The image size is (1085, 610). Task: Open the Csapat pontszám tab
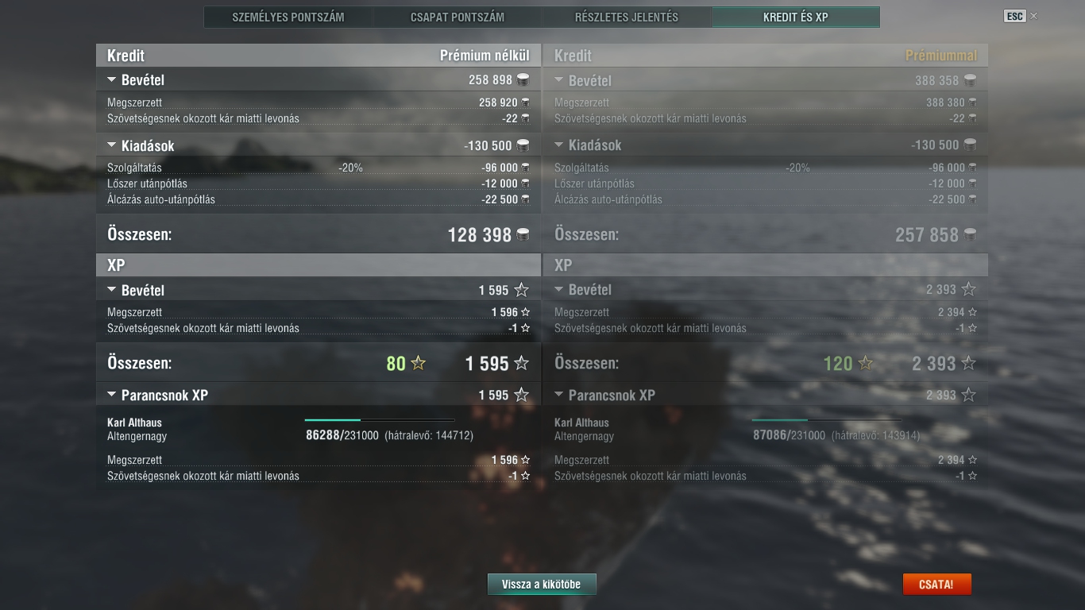coord(458,17)
